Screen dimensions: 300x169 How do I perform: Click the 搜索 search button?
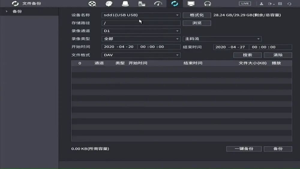(x=247, y=55)
